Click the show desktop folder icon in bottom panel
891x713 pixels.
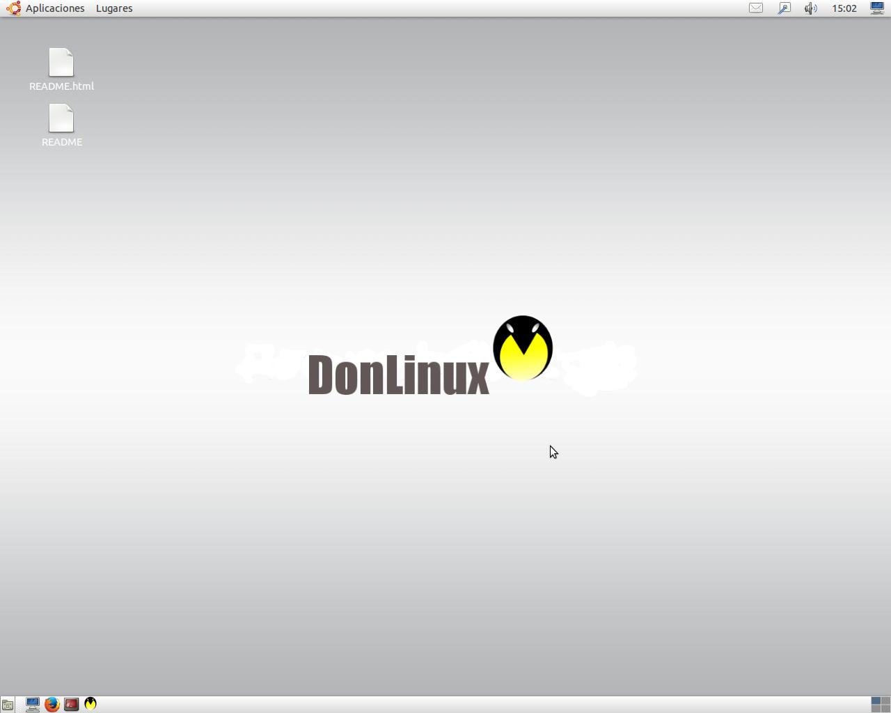click(8, 705)
